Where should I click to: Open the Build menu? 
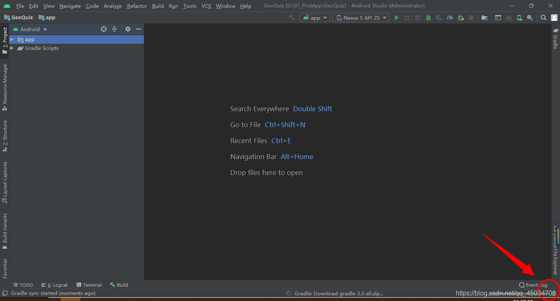157,6
